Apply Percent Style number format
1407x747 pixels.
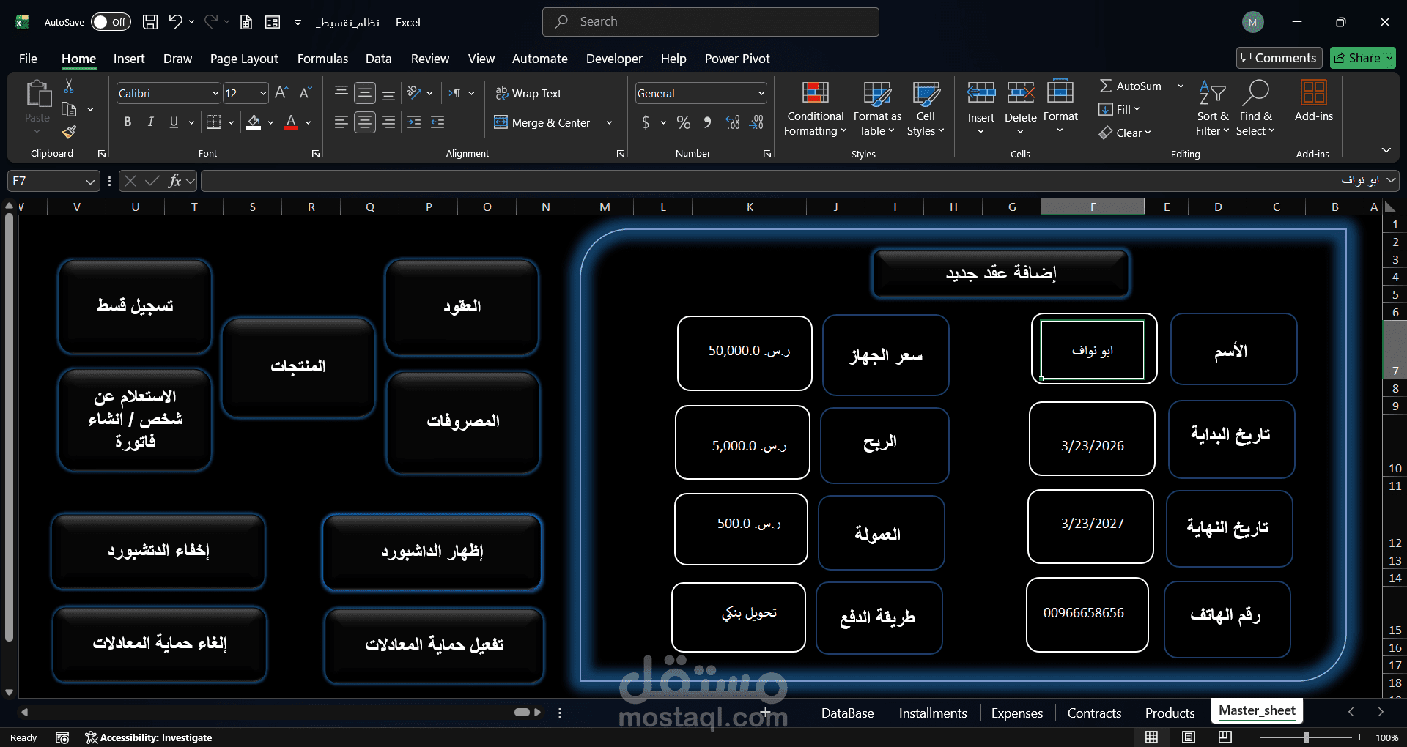[x=684, y=122]
